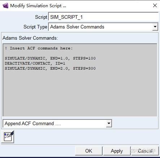
Task: Close the Modify Simulation Script dialog
Action: click(x=155, y=5)
